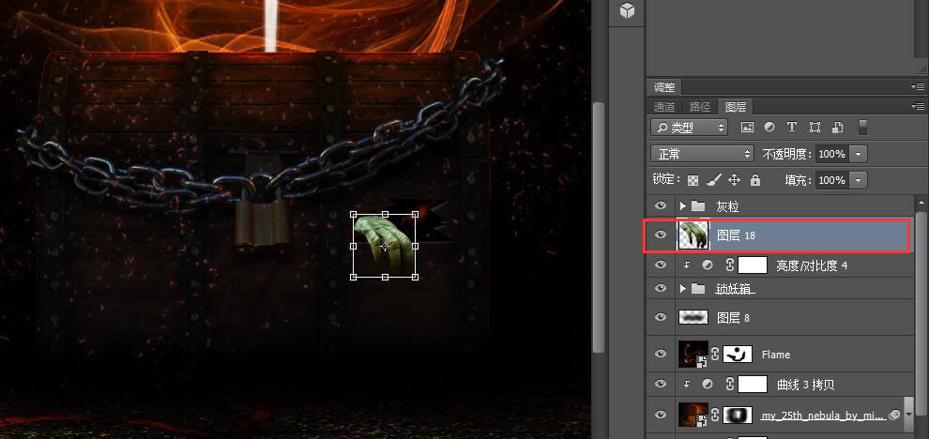The width and height of the screenshot is (929, 439).
Task: Open the 3D cube panel icon
Action: click(627, 11)
